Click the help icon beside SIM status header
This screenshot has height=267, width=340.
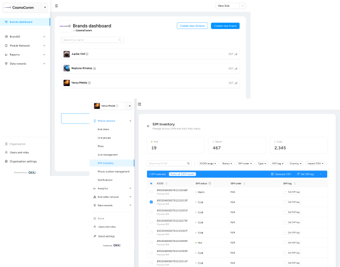(210, 183)
